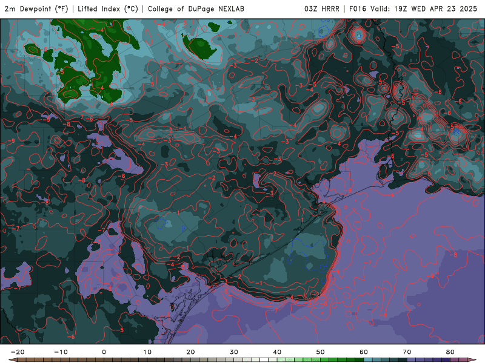Click the 80 label on the color scale
Viewport: 485px width, 363px height.
pyautogui.click(x=450, y=352)
